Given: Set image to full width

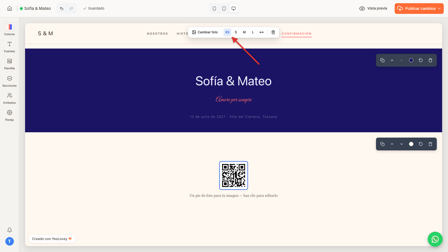Looking at the screenshot, I should click(x=261, y=32).
